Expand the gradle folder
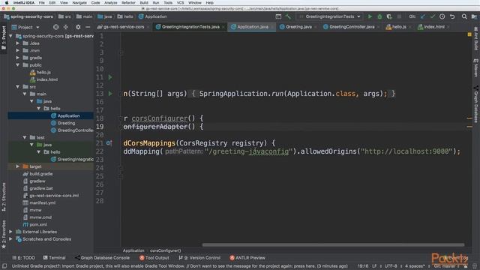Screen dimensions: 480x270 click(18, 58)
